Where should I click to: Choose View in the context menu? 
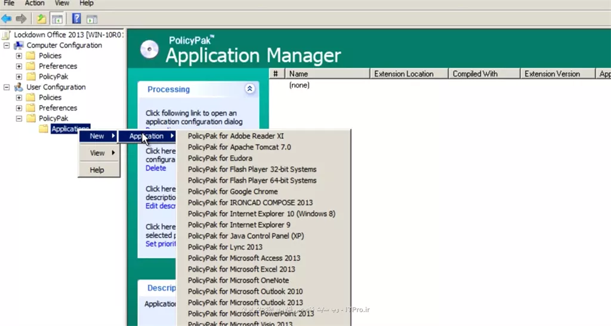click(99, 153)
